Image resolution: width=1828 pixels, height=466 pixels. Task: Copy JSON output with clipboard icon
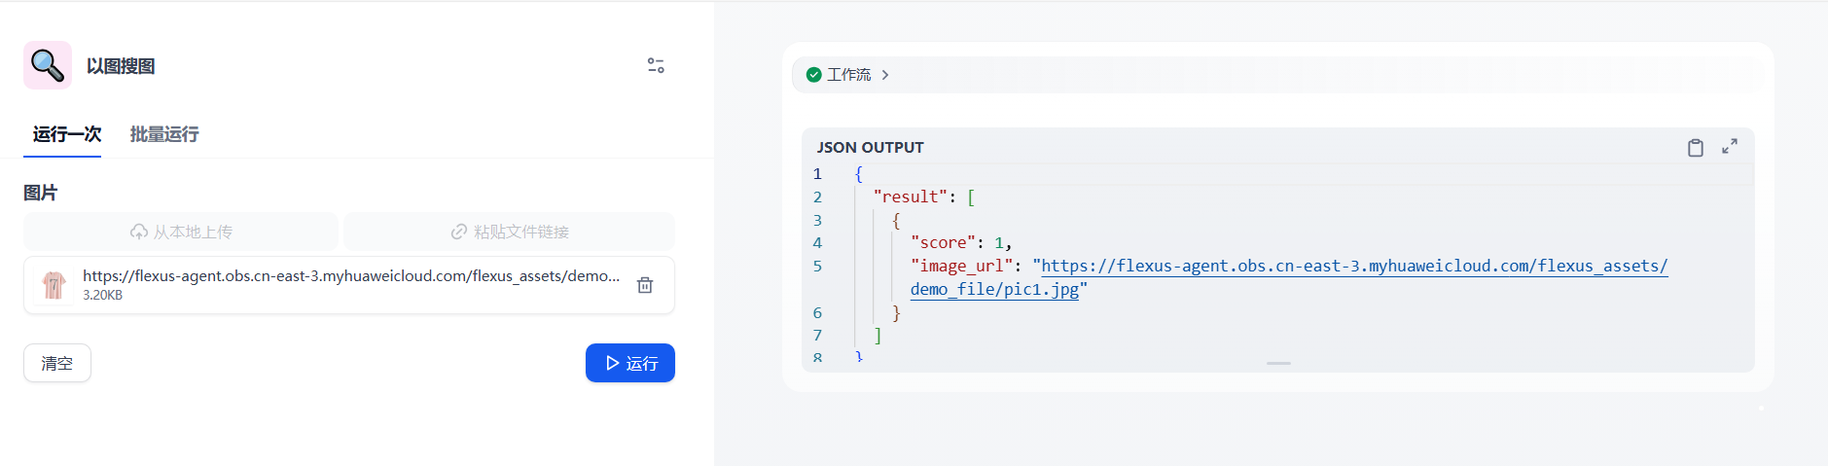(1696, 148)
